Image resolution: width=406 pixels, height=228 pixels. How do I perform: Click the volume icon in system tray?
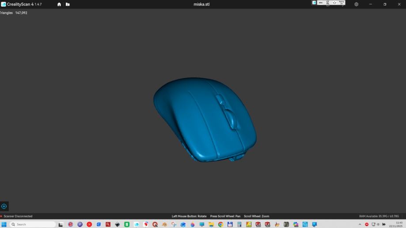[x=379, y=224]
